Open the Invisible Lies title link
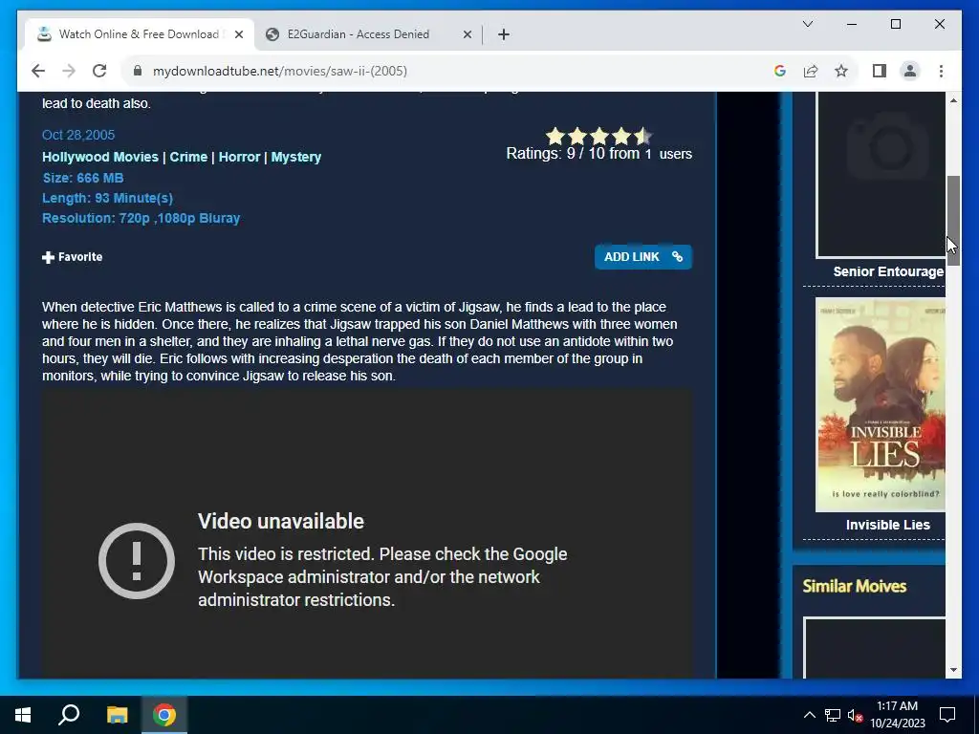This screenshot has height=734, width=979. tap(888, 525)
